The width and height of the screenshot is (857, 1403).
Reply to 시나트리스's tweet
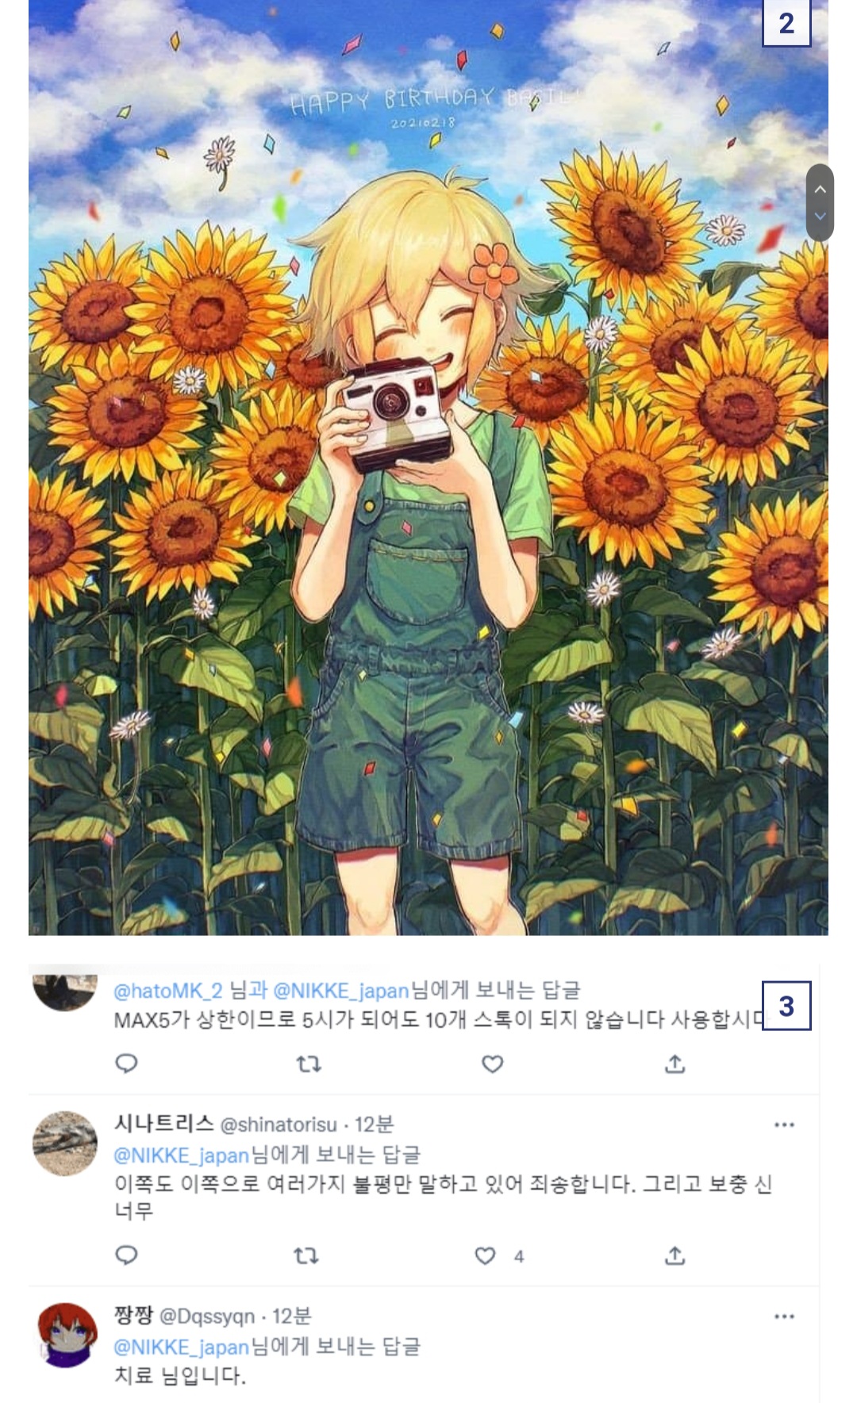pyautogui.click(x=127, y=1255)
